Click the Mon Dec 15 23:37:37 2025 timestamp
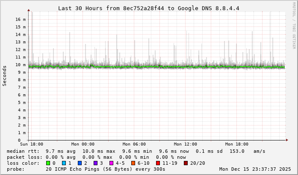Screen dimensions: 298x175 tap(255, 169)
